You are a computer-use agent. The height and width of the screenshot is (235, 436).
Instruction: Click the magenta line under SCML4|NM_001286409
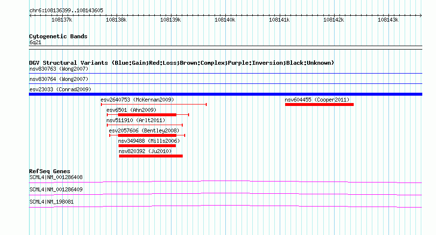pyautogui.click(x=225, y=194)
